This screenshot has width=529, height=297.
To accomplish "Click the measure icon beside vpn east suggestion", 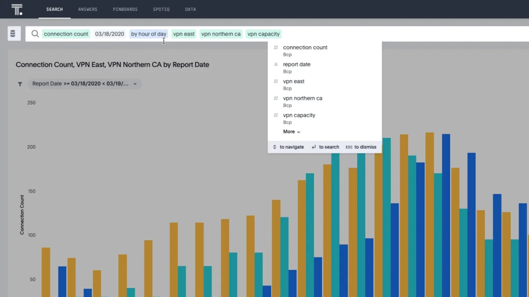I will tap(276, 81).
